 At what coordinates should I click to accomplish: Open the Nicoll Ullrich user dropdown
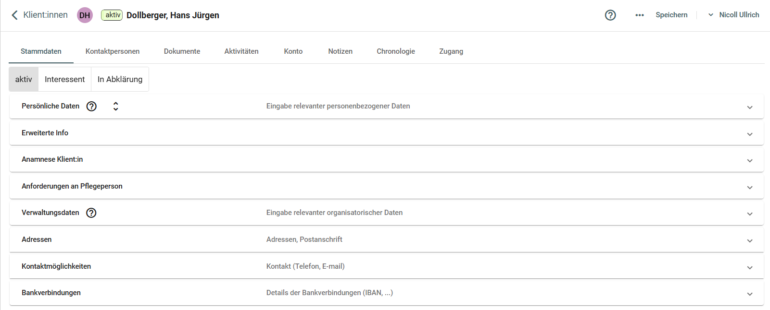click(x=733, y=15)
